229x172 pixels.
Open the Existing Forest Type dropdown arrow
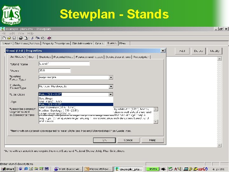111,77
